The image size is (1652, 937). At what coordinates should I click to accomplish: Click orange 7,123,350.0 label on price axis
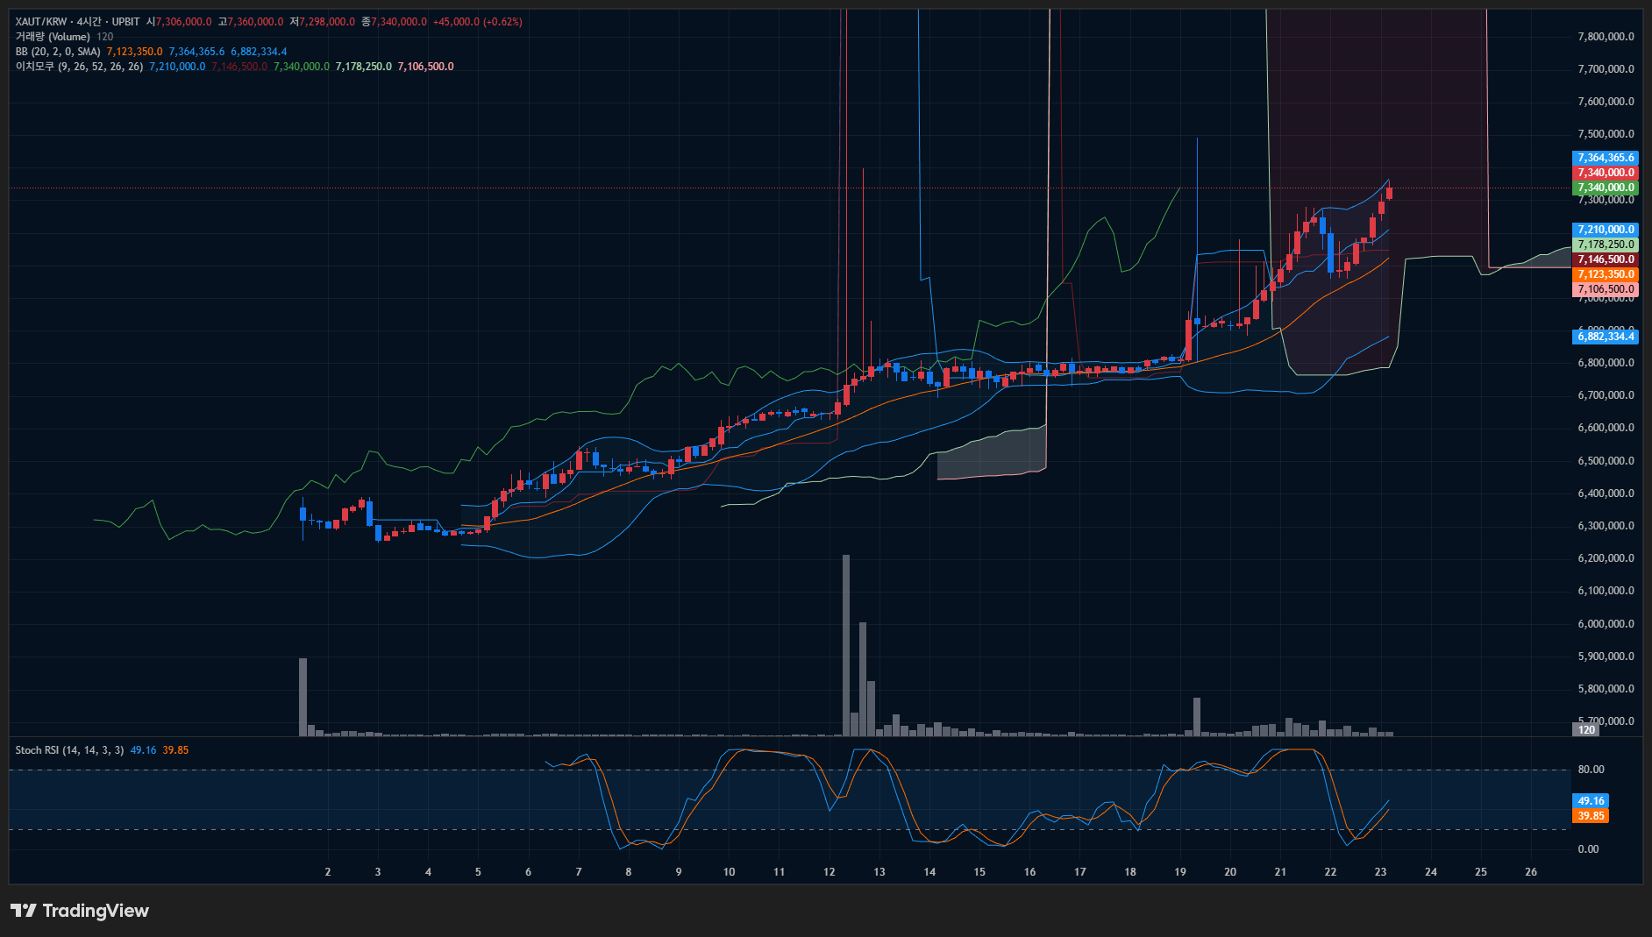point(1605,274)
